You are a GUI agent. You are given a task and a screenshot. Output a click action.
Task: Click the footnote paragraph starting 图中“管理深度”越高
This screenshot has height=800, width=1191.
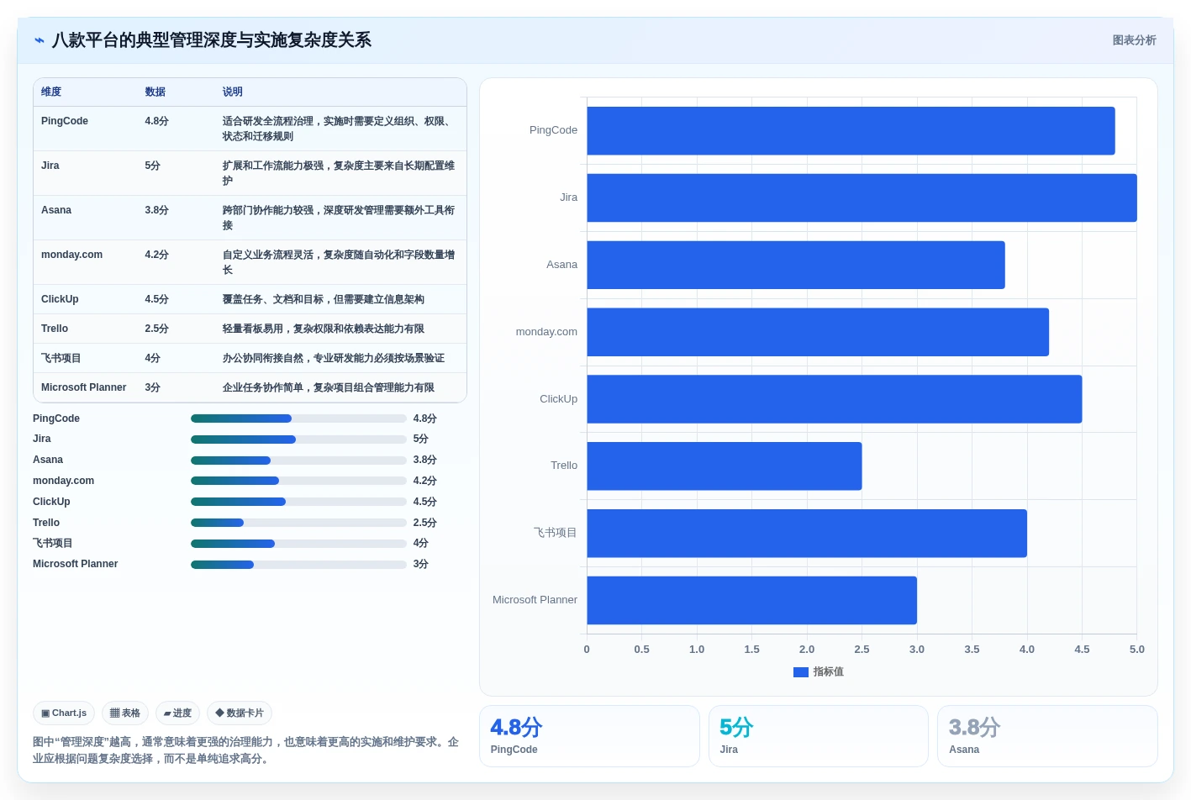(245, 751)
